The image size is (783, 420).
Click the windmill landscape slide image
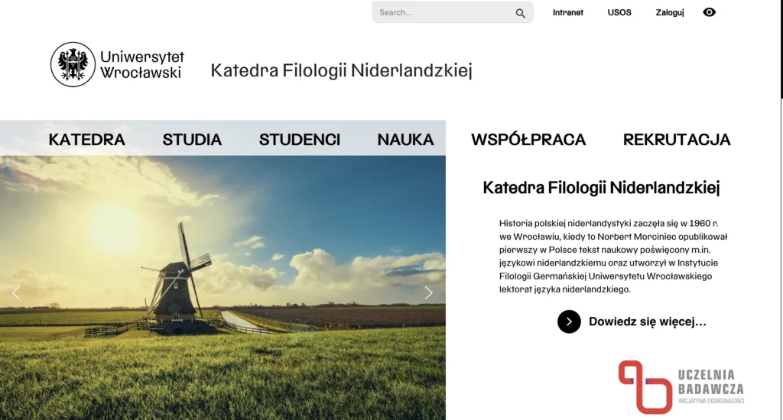(223, 288)
